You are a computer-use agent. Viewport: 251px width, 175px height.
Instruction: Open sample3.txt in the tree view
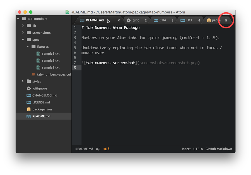[x=50, y=68]
